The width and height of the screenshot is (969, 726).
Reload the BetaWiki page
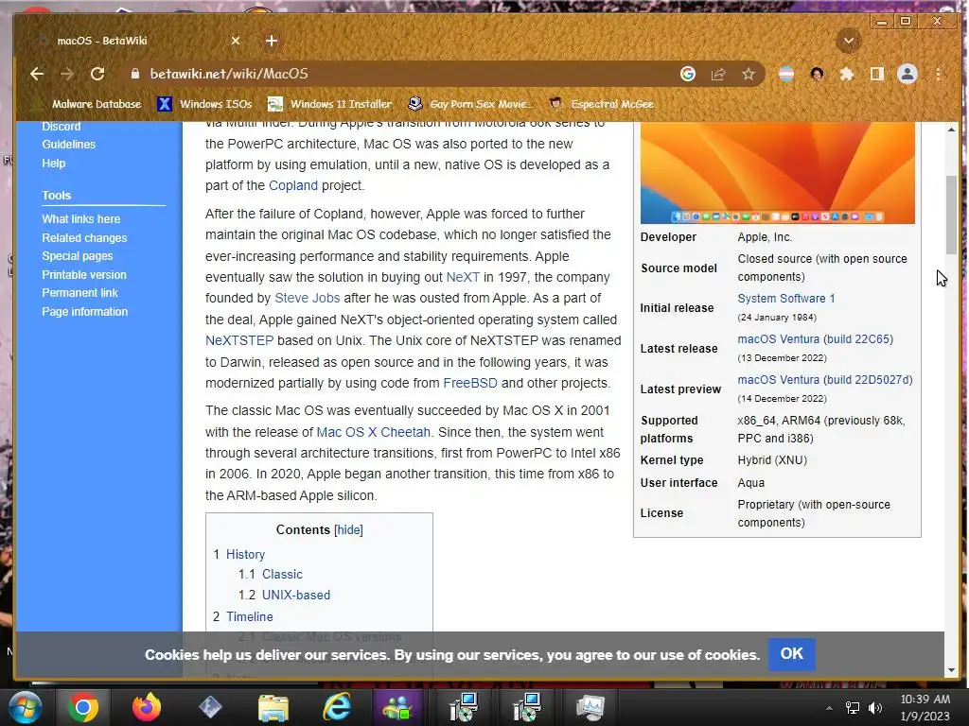pyautogui.click(x=97, y=74)
